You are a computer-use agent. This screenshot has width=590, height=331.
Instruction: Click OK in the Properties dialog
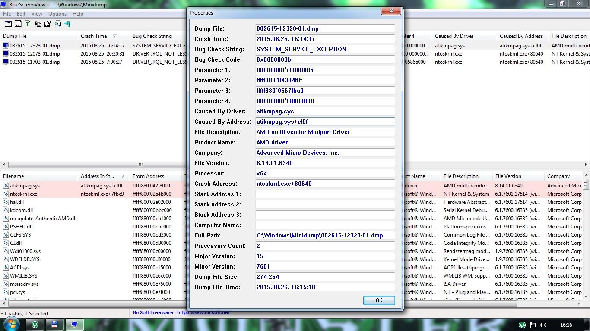(379, 300)
